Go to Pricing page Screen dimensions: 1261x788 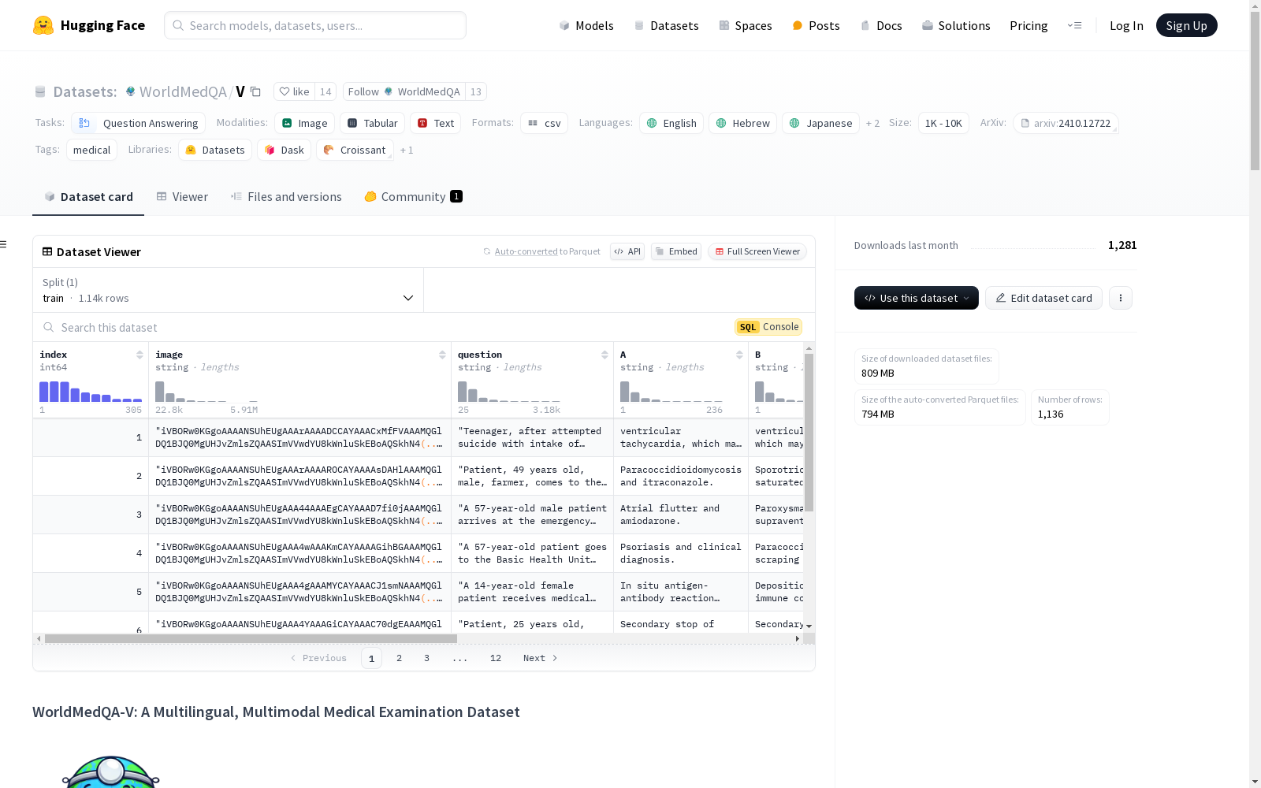click(1029, 25)
